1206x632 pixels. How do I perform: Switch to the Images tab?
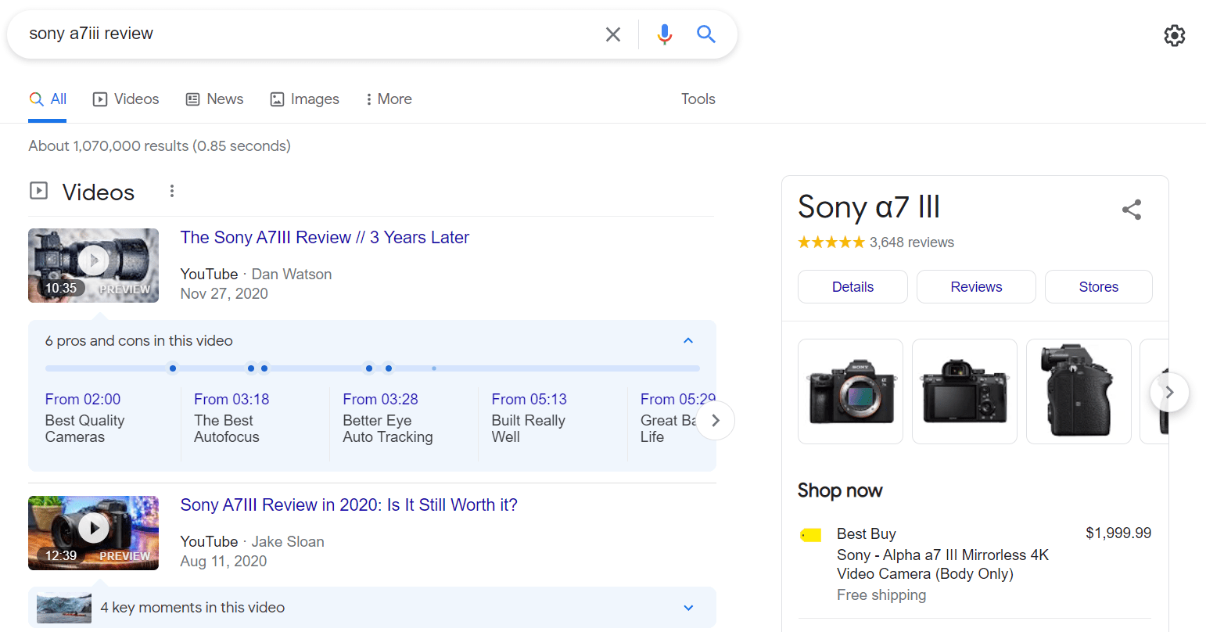point(304,99)
